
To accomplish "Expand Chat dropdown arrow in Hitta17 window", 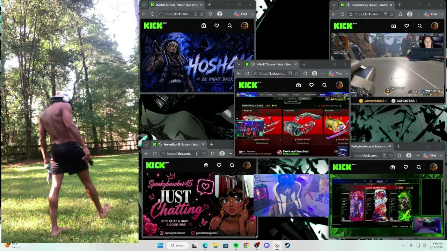I will (347, 73).
